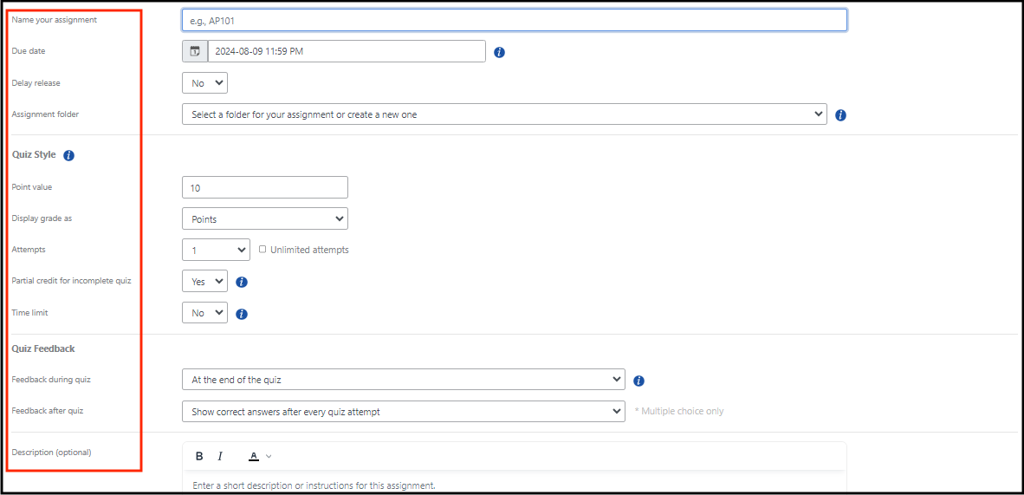
Task: Toggle Italic formatting in description editor
Action: point(220,456)
